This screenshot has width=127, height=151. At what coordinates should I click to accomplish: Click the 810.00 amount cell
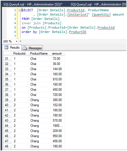click(58, 79)
